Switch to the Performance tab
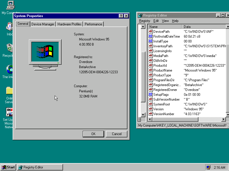This screenshot has height=171, width=229. click(93, 24)
